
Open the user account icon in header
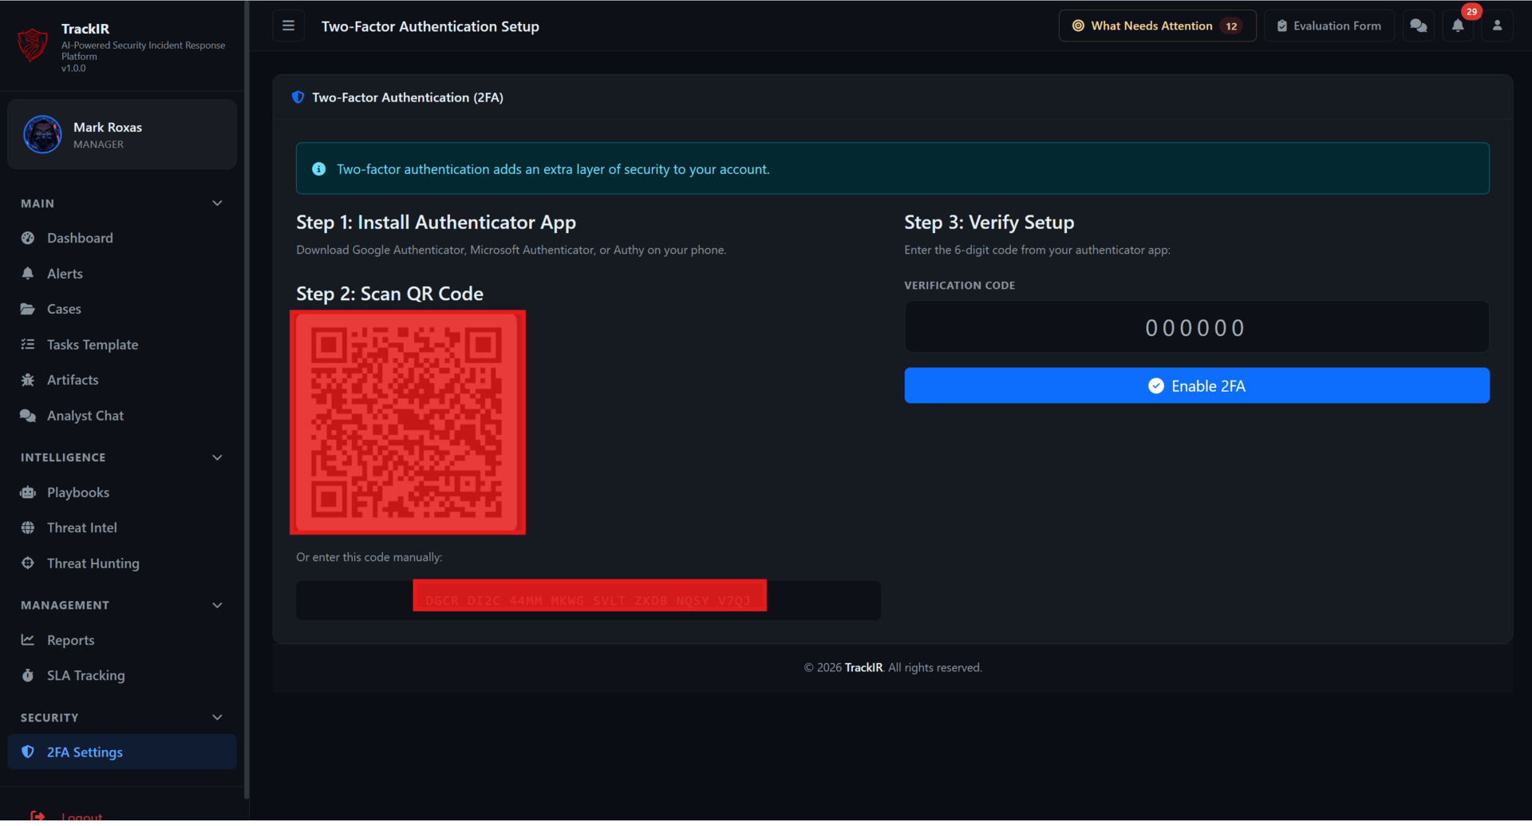click(x=1497, y=26)
